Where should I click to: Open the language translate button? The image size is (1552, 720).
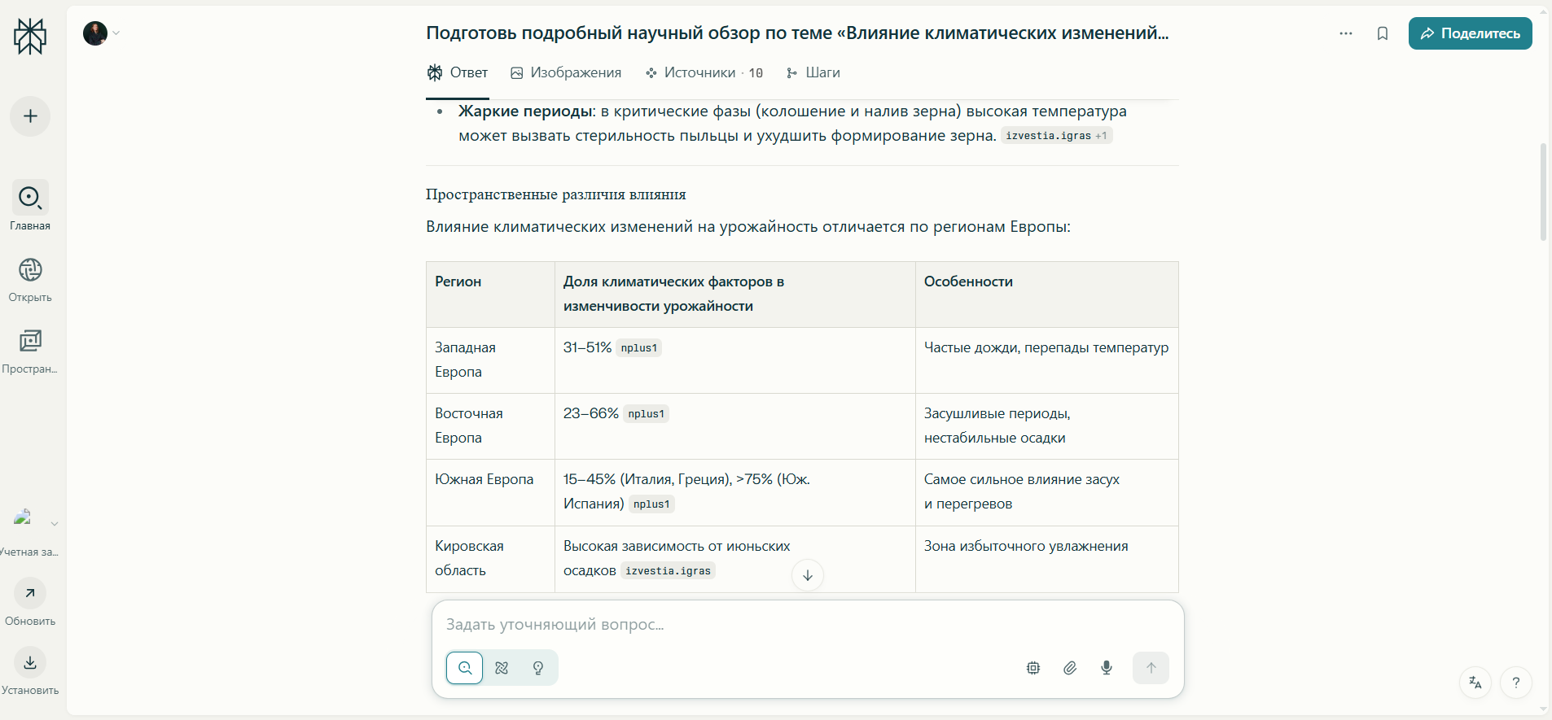[x=1475, y=683]
